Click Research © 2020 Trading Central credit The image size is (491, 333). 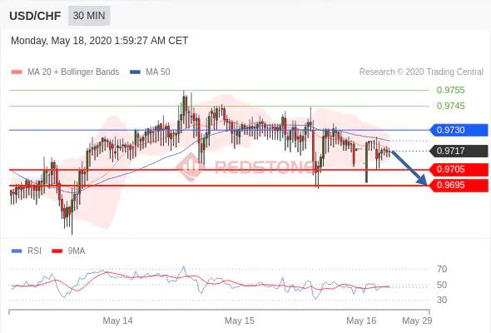[421, 72]
